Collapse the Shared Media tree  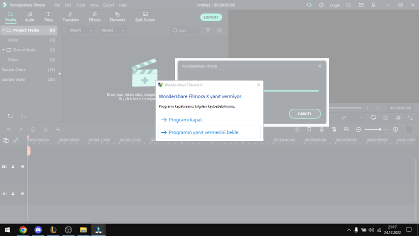pyautogui.click(x=3, y=50)
